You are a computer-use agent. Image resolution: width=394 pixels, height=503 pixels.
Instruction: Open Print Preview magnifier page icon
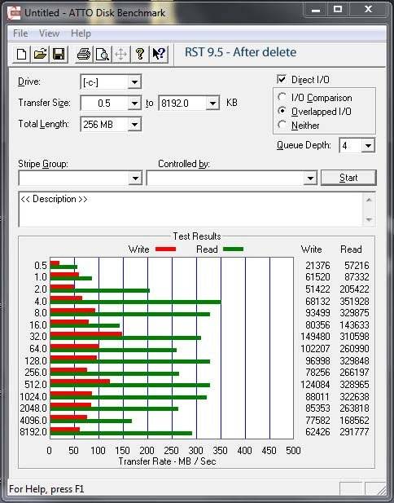coord(103,55)
